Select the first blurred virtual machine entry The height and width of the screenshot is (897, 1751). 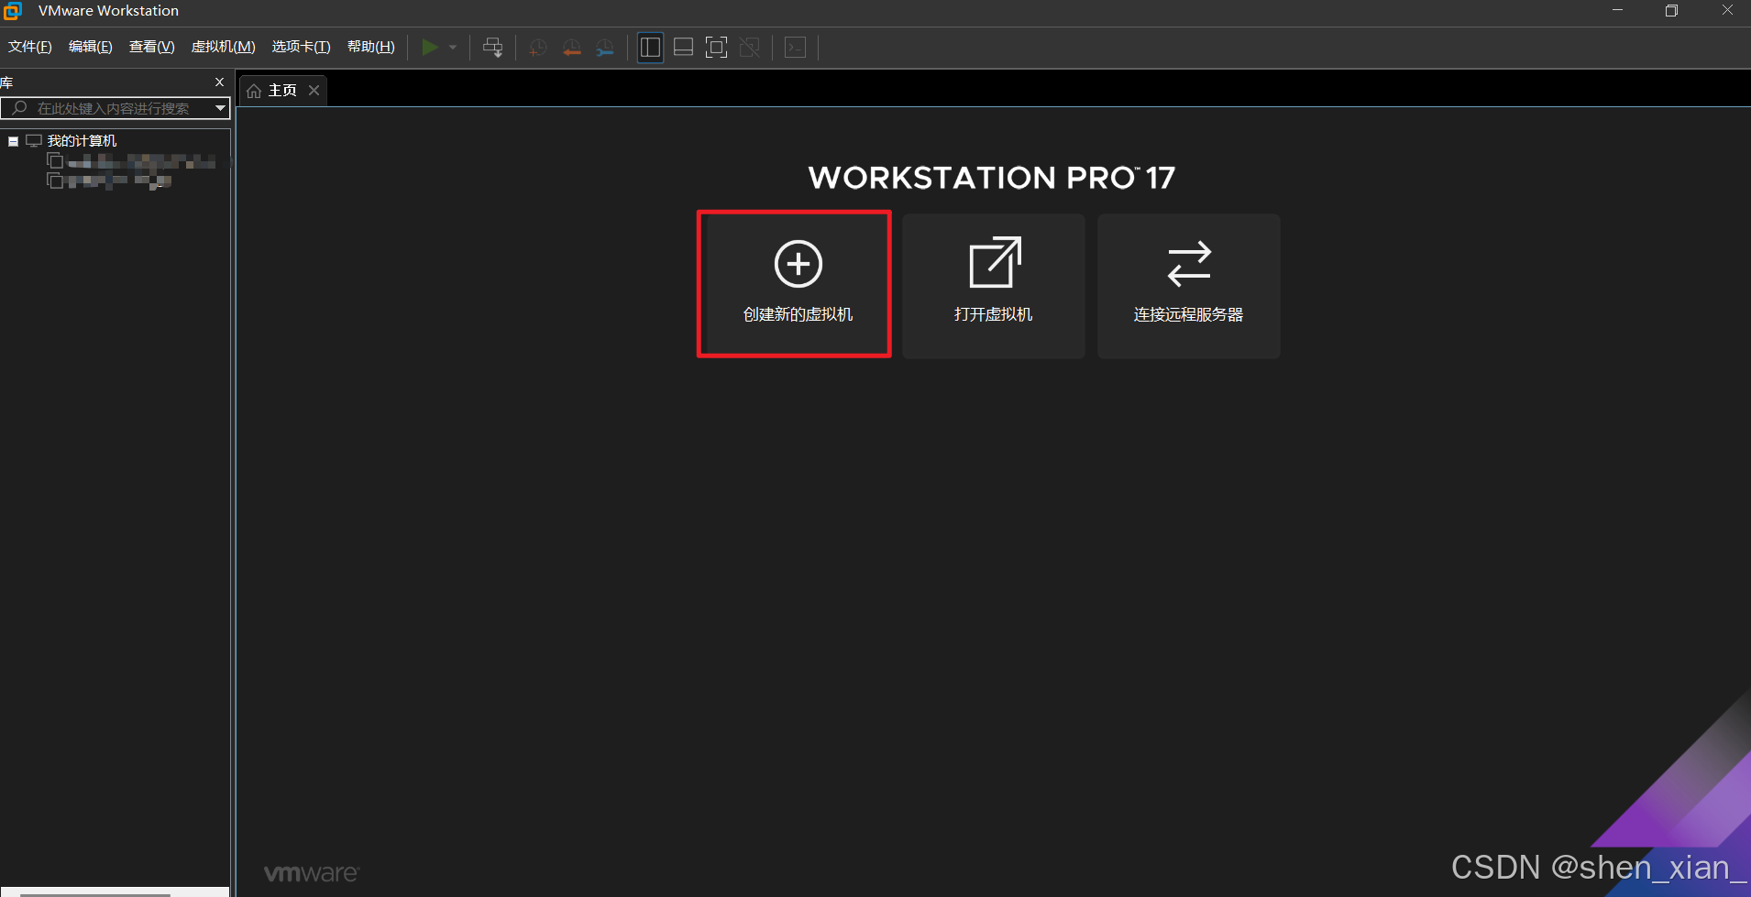[x=132, y=161]
